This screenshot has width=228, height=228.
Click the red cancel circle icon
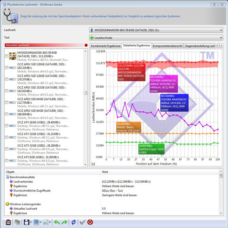(x=90, y=222)
